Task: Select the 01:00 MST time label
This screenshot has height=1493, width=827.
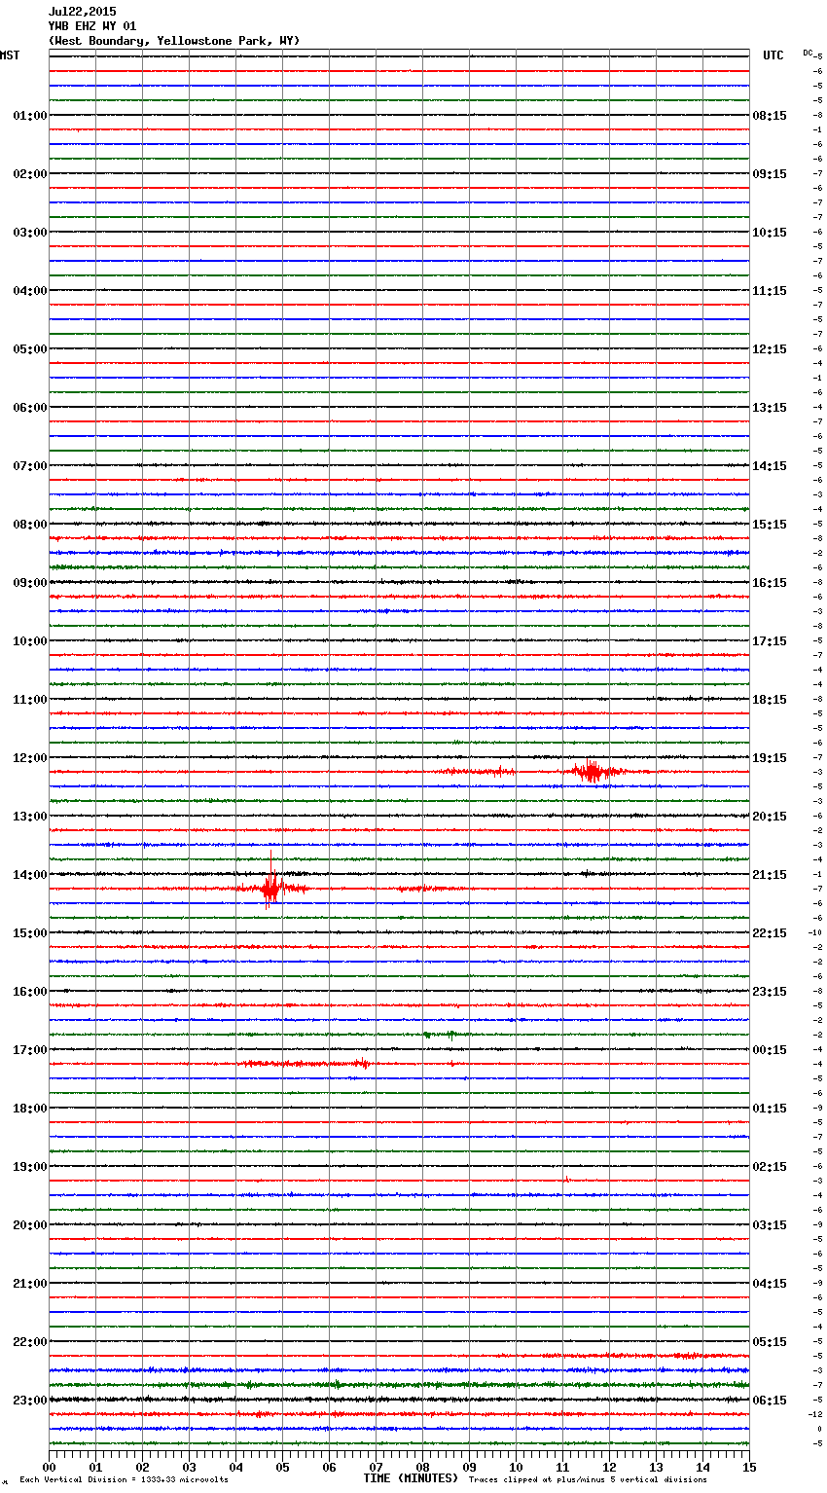Action: [29, 116]
